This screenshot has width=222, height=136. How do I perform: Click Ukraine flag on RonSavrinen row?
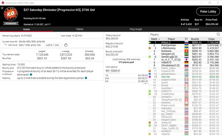pyautogui.click(x=186, y=45)
